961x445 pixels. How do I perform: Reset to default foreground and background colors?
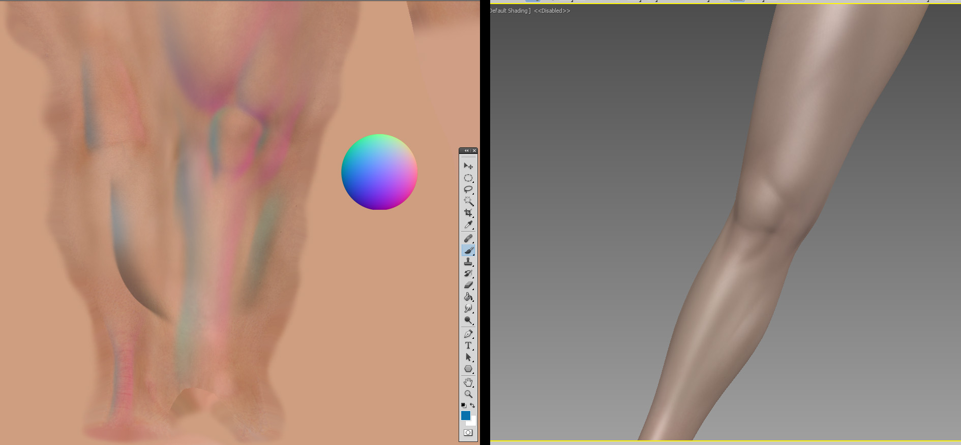[x=463, y=405]
